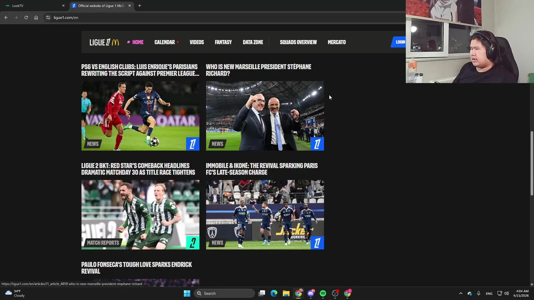Open OBS Studio from the taskbar
Viewport: 534px width, 300px height.
point(335,293)
